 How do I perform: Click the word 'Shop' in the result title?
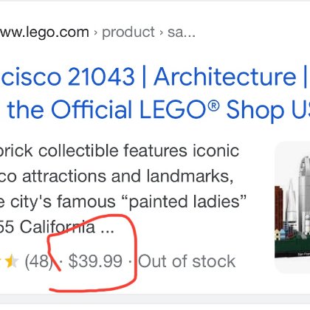[255, 110]
